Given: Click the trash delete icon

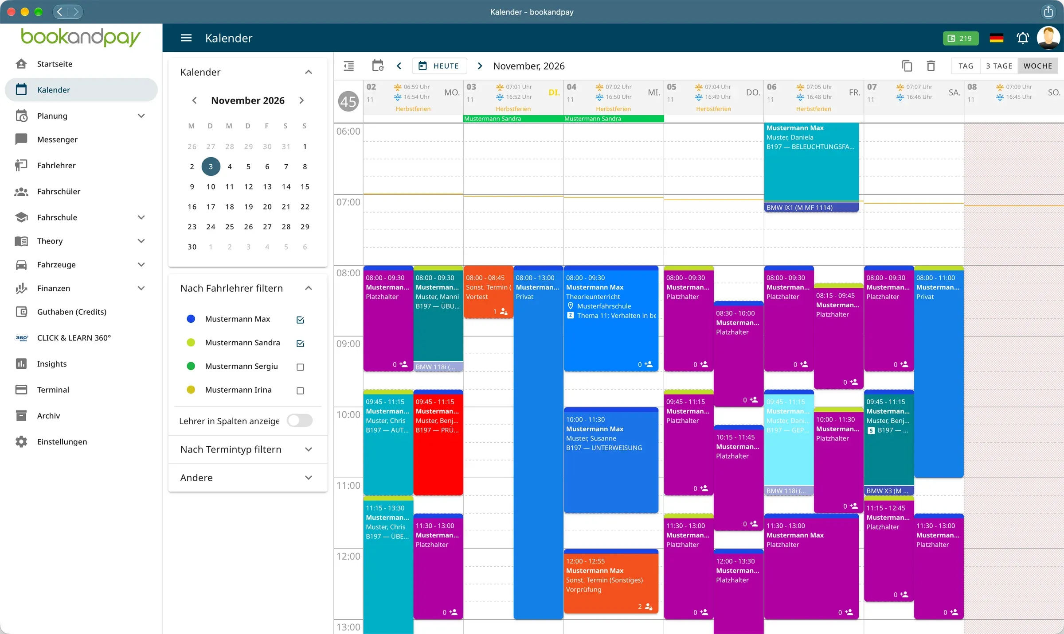Looking at the screenshot, I should (931, 66).
